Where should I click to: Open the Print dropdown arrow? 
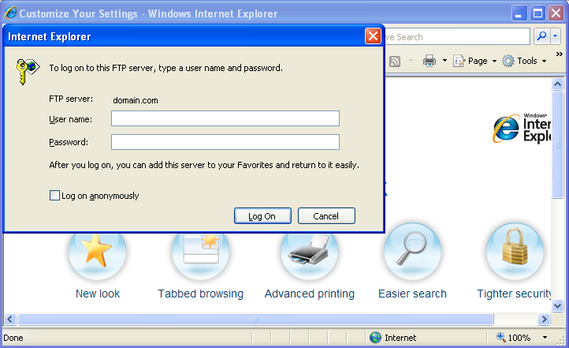tap(444, 61)
